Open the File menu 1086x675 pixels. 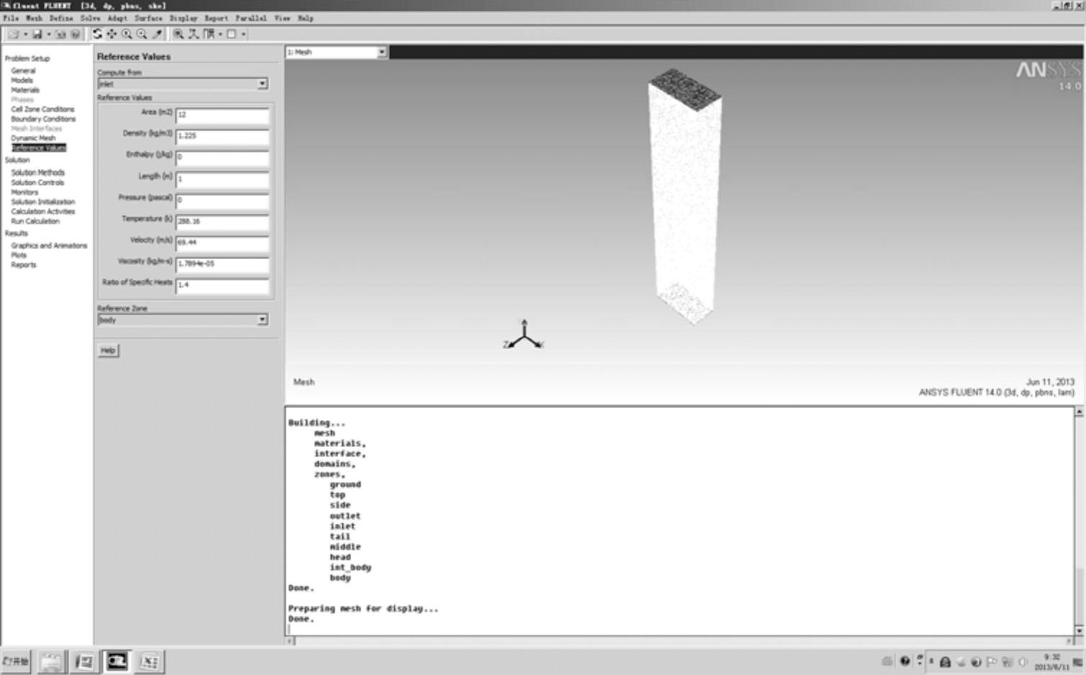11,18
